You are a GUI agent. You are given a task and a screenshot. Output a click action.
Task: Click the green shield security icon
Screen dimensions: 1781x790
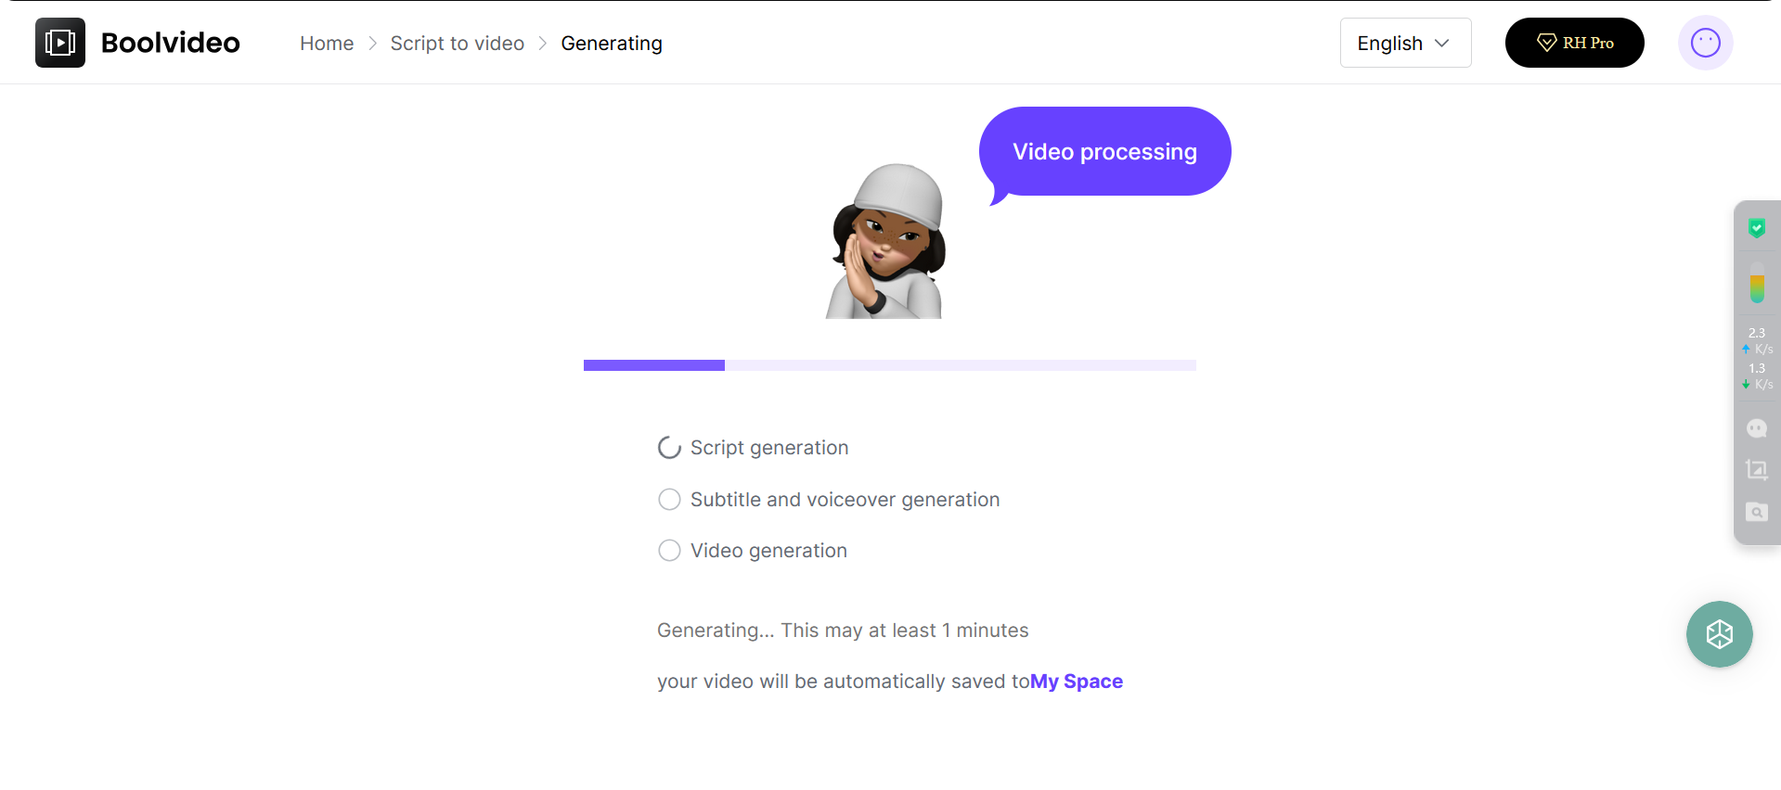click(x=1756, y=228)
